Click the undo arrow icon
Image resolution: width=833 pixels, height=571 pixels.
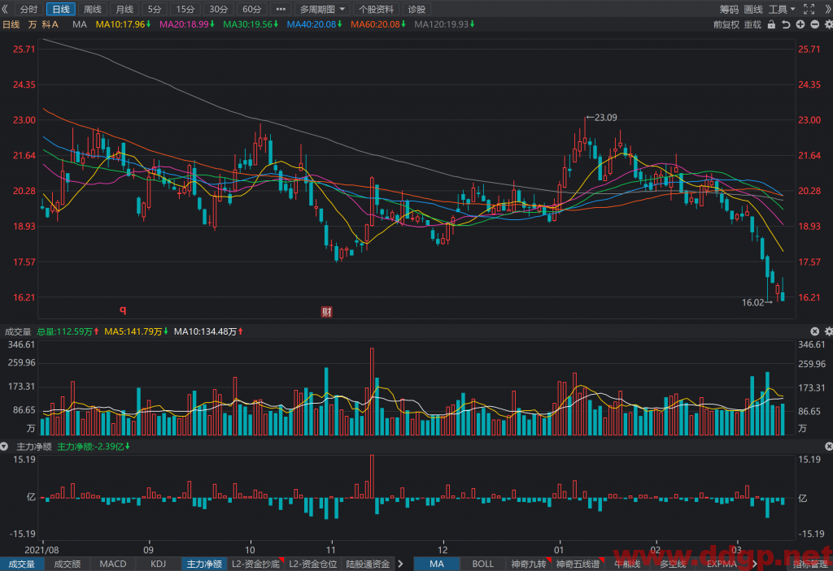(x=786, y=24)
